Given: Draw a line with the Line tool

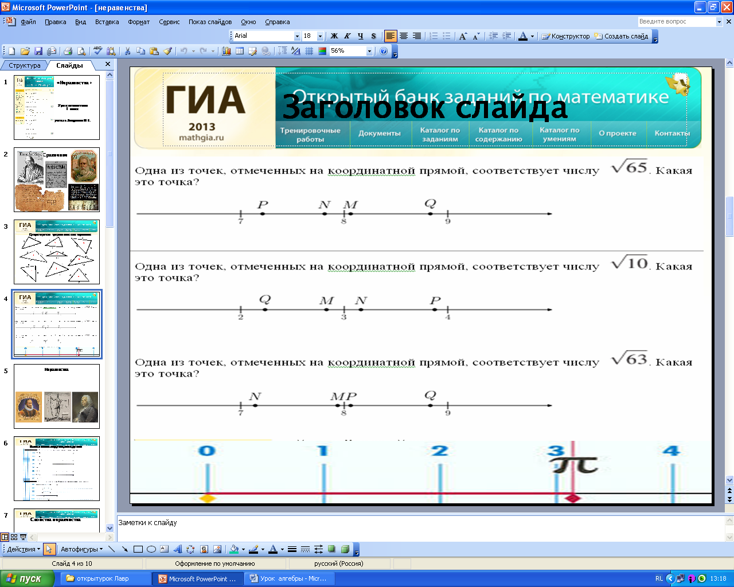Looking at the screenshot, I should click(111, 549).
